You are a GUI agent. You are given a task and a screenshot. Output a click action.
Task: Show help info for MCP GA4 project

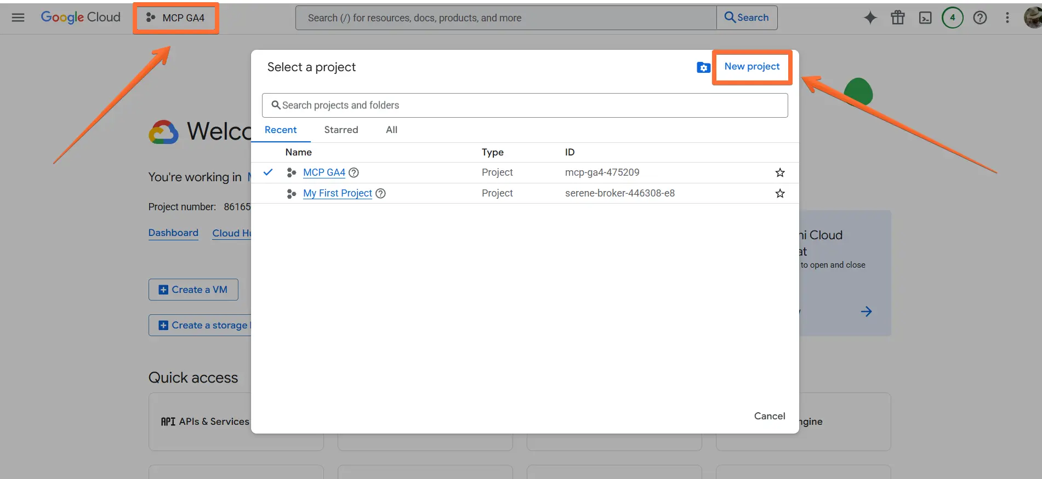(x=354, y=172)
